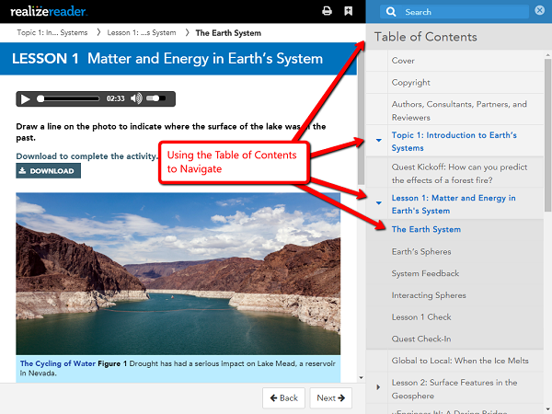Adjust the audio volume slider

pyautogui.click(x=156, y=98)
